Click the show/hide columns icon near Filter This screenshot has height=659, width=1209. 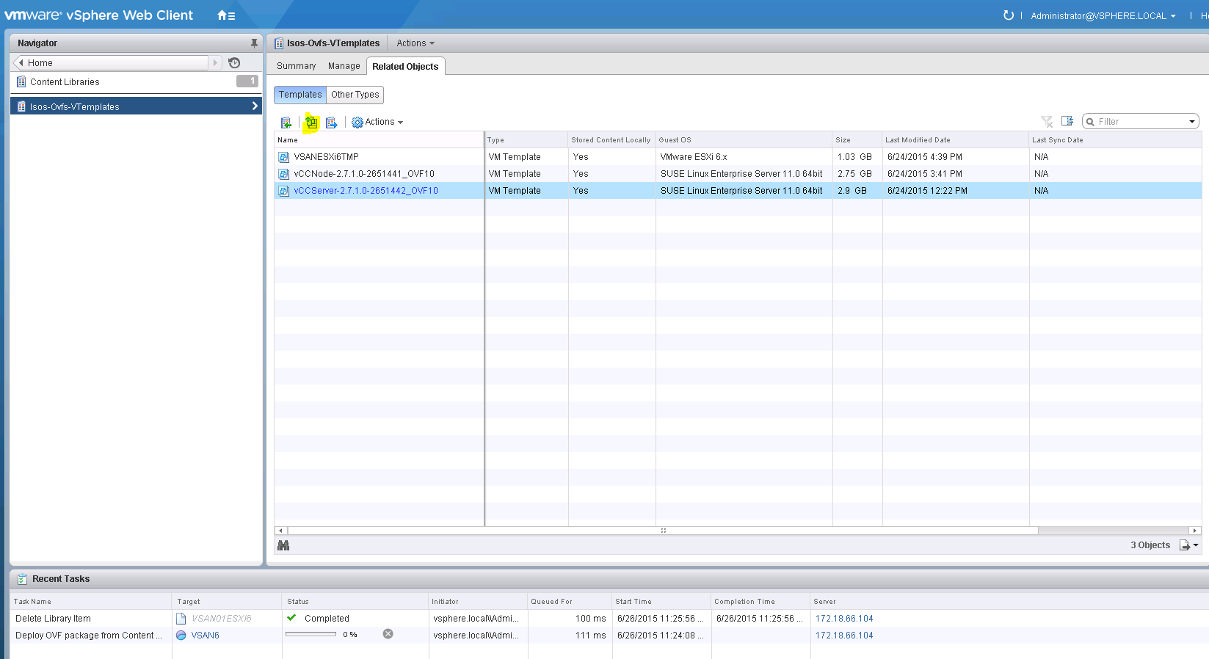[x=1067, y=121]
